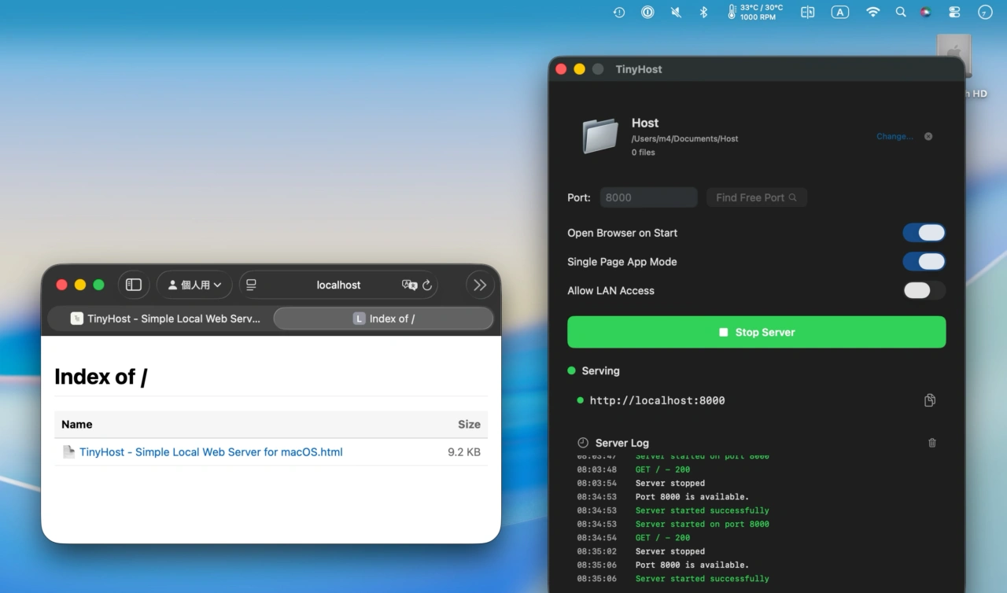The width and height of the screenshot is (1007, 593).
Task: Expand Safari's overflow toolbar chevron
Action: tap(480, 285)
